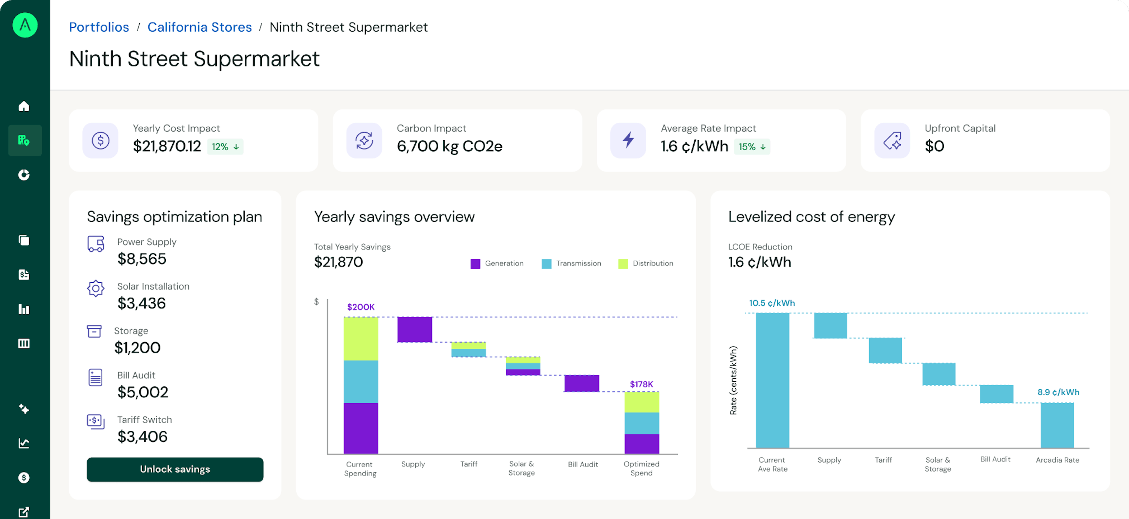Select the buildings location sidebar icon
Screen dimensions: 1129x519
point(24,141)
